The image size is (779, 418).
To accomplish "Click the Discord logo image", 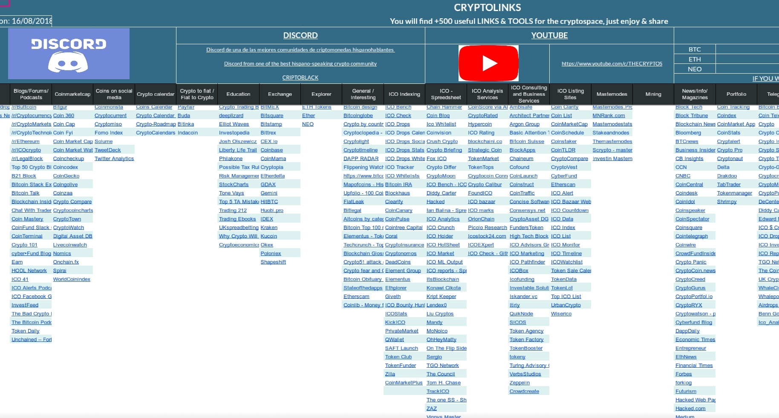I will 69,54.
